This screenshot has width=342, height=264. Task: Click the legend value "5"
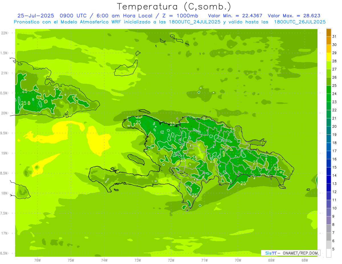tap(333, 249)
